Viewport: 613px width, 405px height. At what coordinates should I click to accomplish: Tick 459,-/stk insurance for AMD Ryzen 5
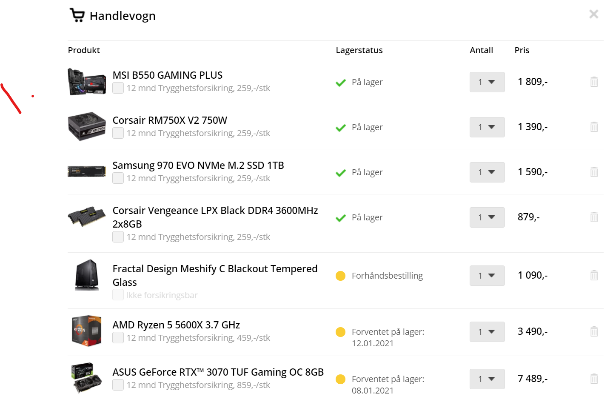[x=118, y=338]
